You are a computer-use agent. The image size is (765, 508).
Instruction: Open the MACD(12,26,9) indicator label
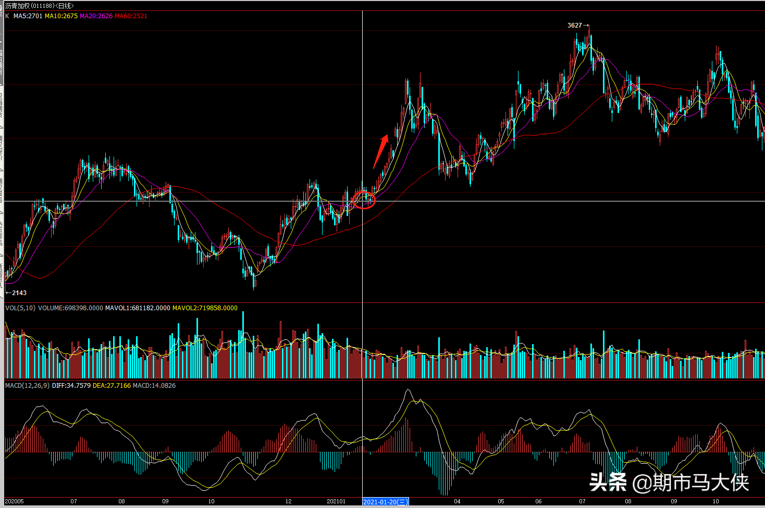pyautogui.click(x=28, y=386)
